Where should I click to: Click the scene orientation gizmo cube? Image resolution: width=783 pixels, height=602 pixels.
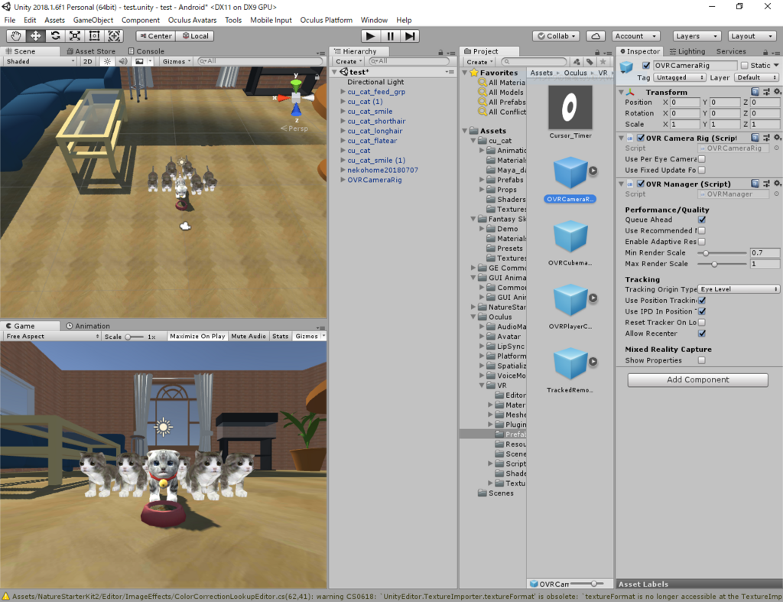[296, 97]
